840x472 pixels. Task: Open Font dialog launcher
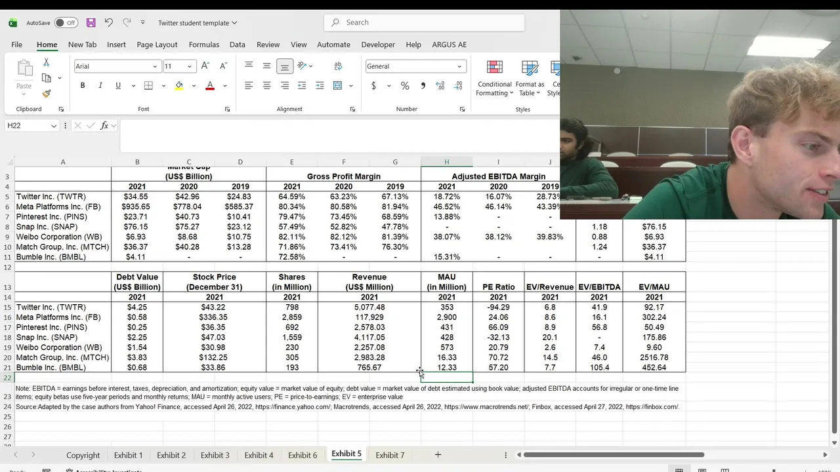(x=228, y=109)
